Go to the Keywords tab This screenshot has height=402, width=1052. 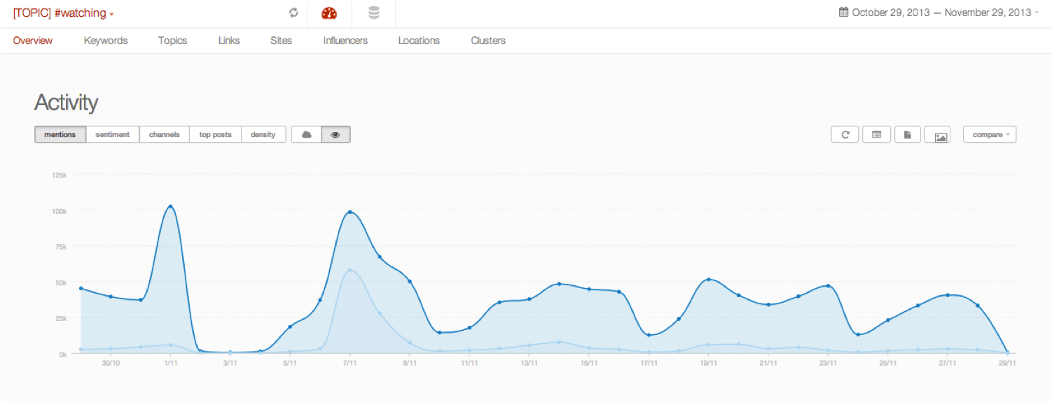coord(106,41)
